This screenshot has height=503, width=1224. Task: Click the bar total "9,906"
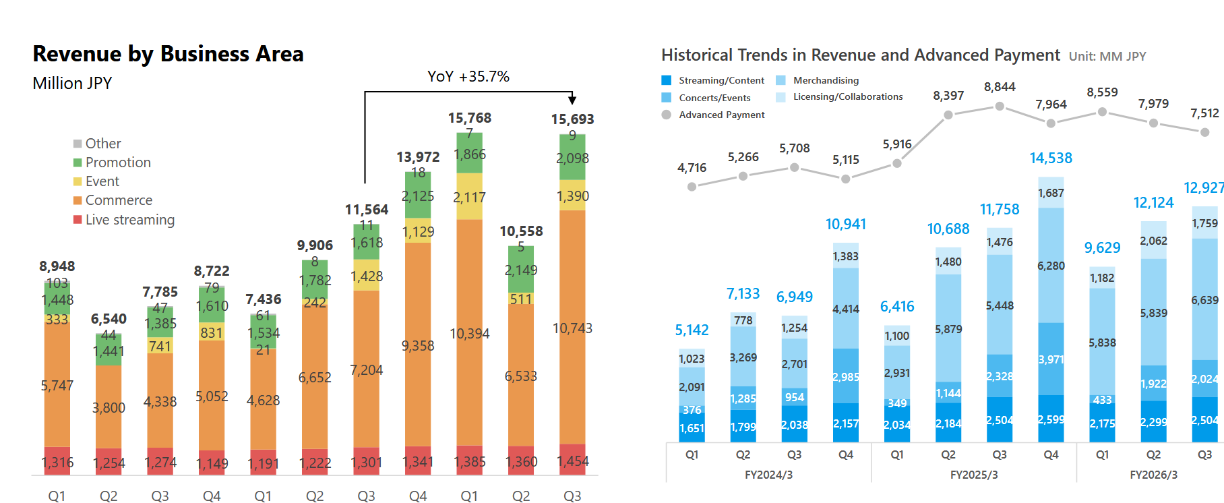[315, 245]
